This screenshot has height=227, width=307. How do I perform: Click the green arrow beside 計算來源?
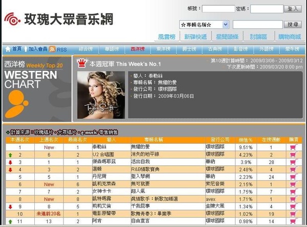(8, 133)
